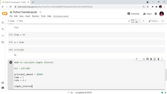Open the Files sidebar panel
The image size is (167, 94).
pos(3,42)
